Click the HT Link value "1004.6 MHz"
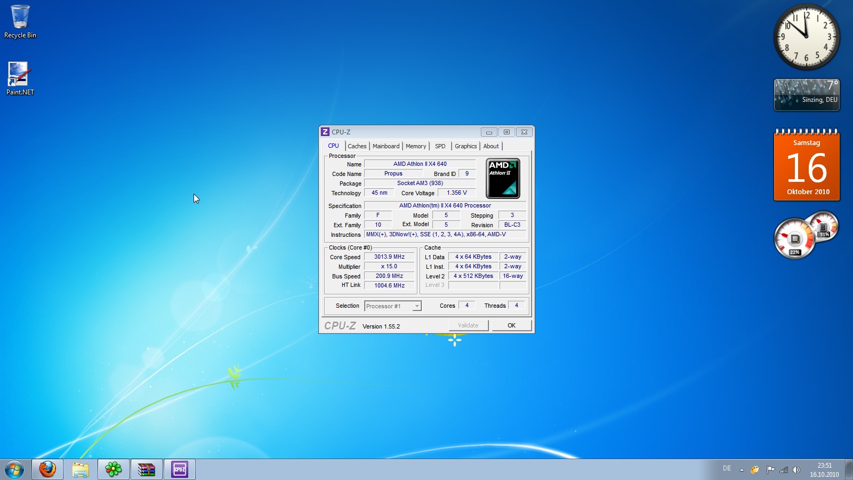853x480 pixels. click(x=389, y=285)
